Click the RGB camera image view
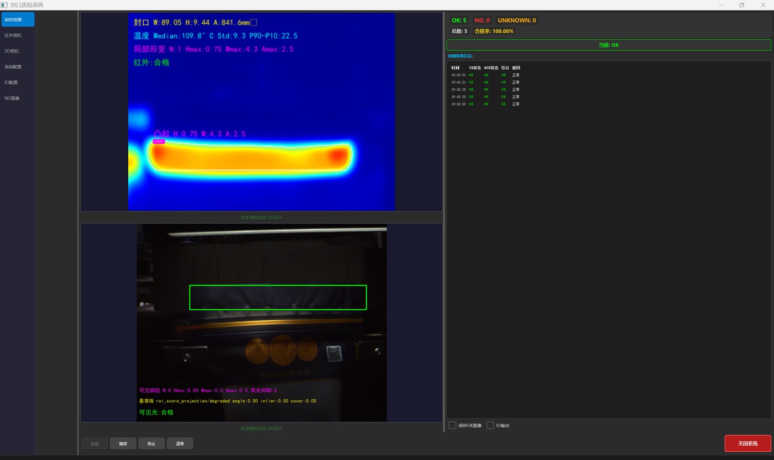The width and height of the screenshot is (774, 460). [262, 322]
